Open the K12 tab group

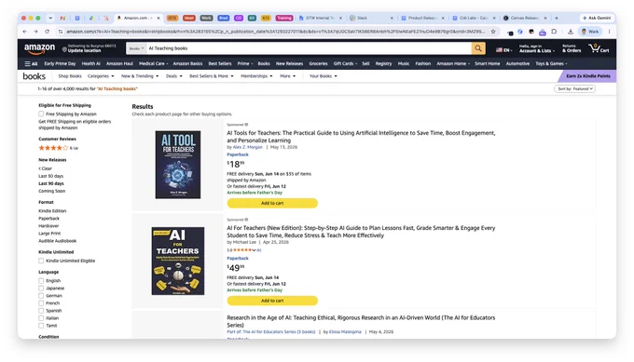point(266,19)
